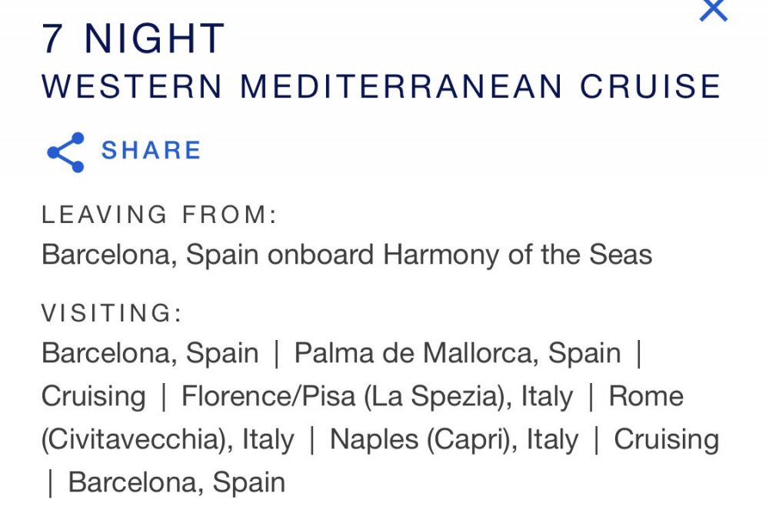Select the LEAVING FROM label

(159, 215)
